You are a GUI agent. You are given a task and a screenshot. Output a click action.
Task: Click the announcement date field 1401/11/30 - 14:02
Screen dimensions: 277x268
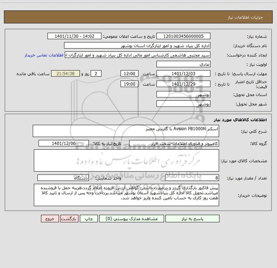pos(74,36)
